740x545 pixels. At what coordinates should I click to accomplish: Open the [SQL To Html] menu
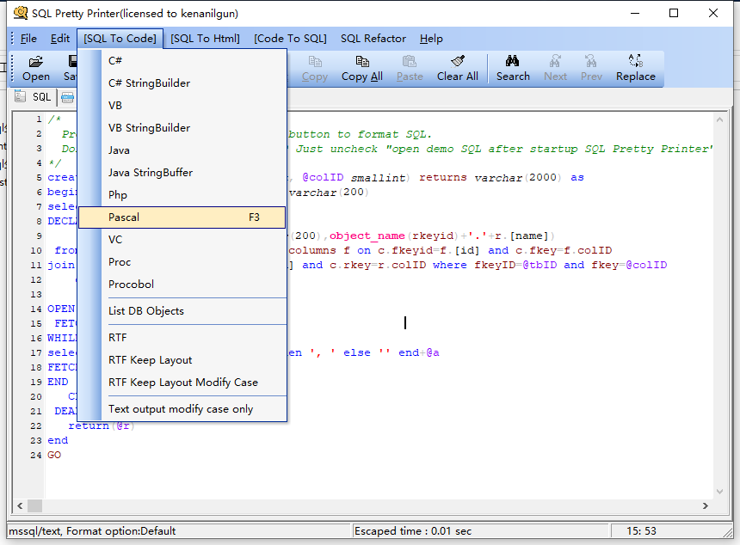[x=205, y=39]
